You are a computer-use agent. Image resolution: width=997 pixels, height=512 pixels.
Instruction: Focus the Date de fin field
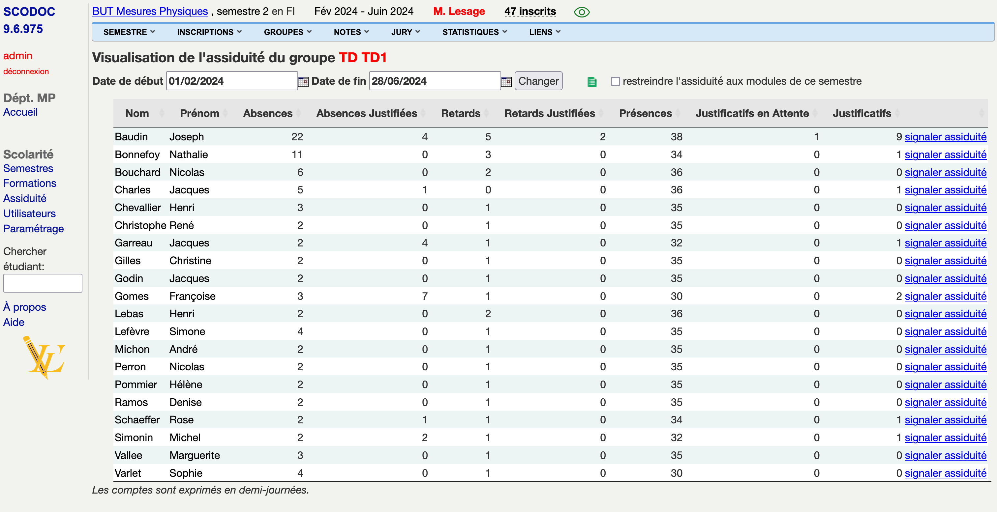[435, 81]
